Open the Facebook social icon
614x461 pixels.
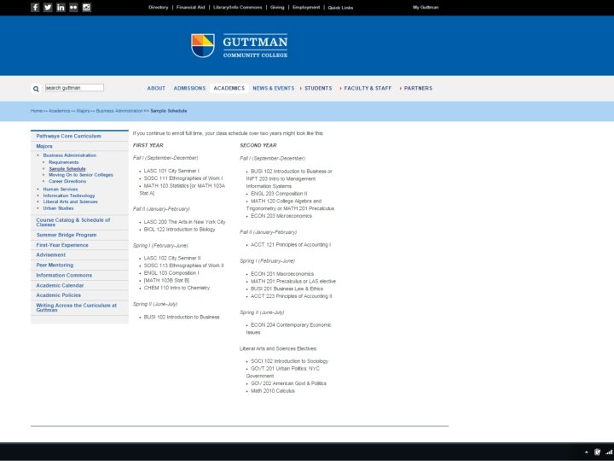click(35, 7)
